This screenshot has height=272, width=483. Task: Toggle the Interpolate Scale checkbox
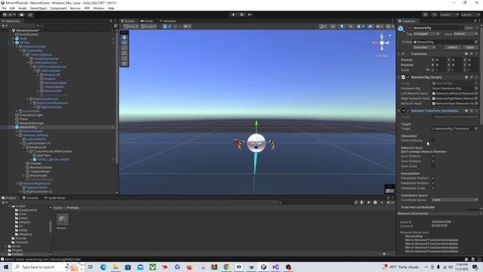[432, 188]
